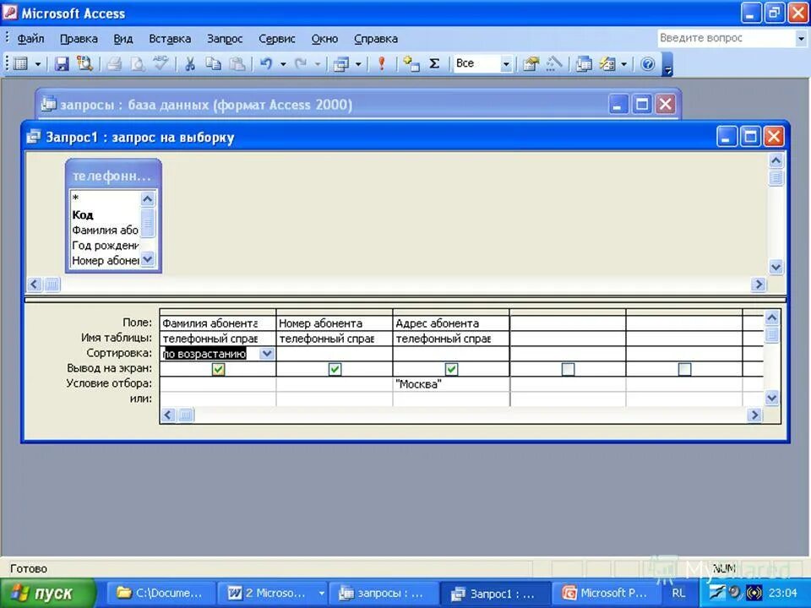Uncheck display for Адрес абонента column
The image size is (811, 608).
point(451,369)
